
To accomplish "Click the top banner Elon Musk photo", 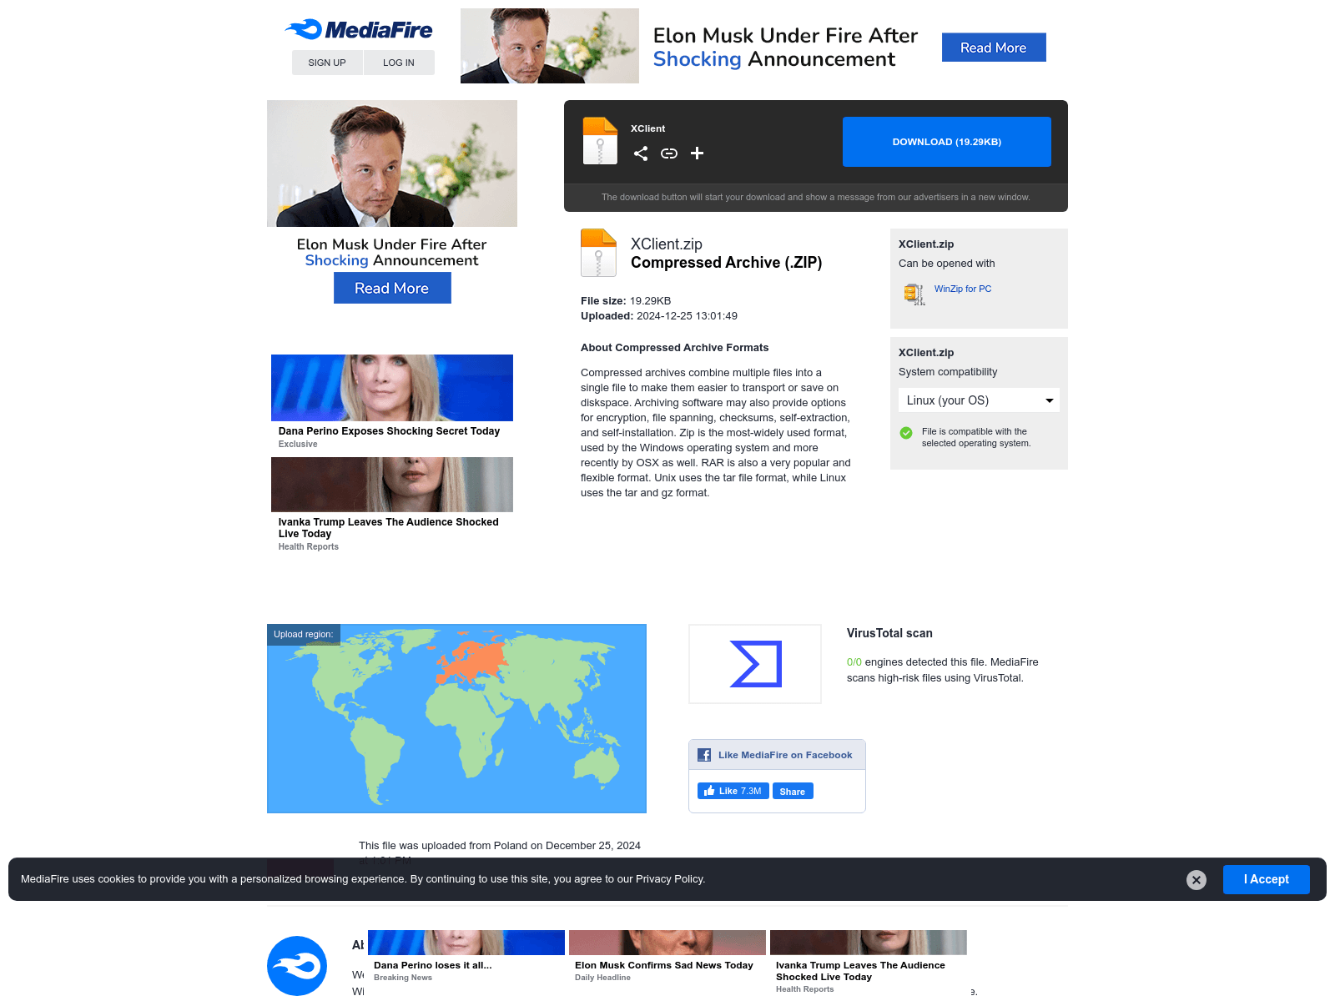I will coord(550,46).
